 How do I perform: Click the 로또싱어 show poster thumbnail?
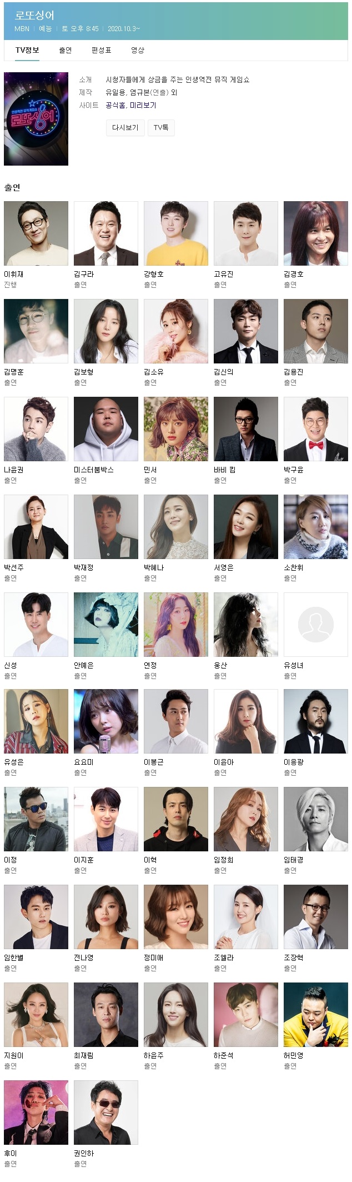(36, 119)
